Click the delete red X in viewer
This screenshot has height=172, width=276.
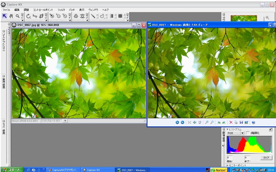[x=231, y=122]
